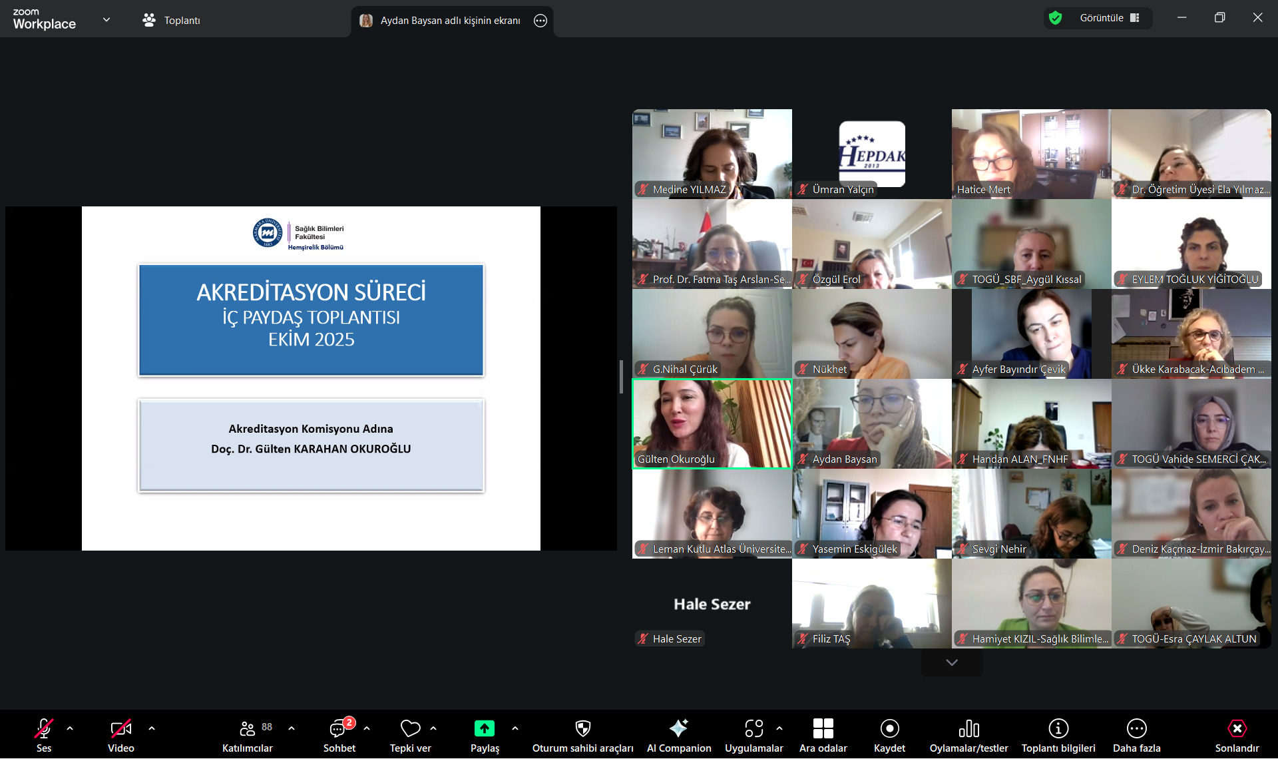
Task: Click the red Sonlandır end button
Action: pos(1237,728)
